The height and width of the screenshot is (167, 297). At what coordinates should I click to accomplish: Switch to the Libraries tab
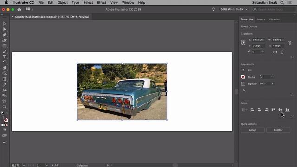pyautogui.click(x=274, y=19)
